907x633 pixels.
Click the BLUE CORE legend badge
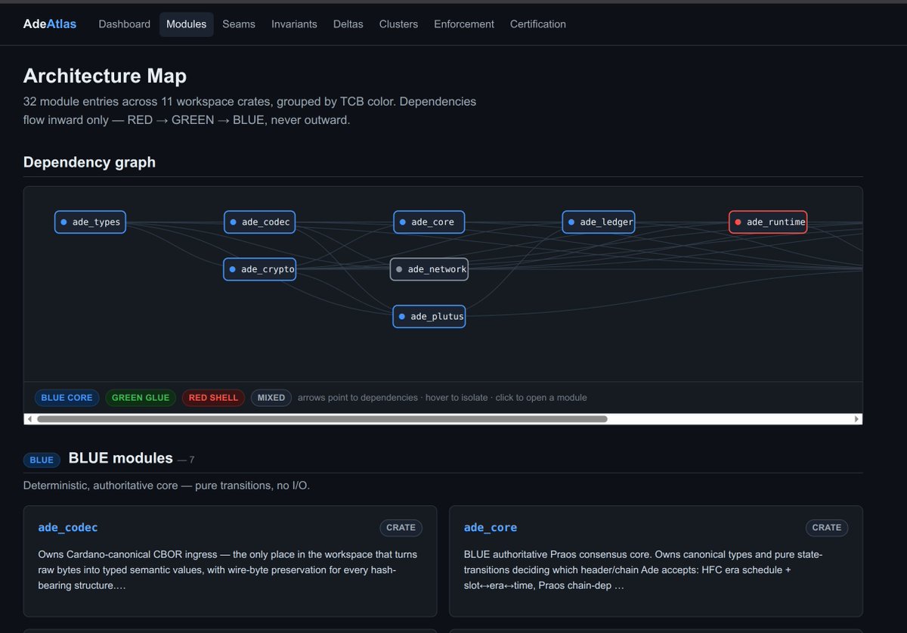pyautogui.click(x=67, y=398)
